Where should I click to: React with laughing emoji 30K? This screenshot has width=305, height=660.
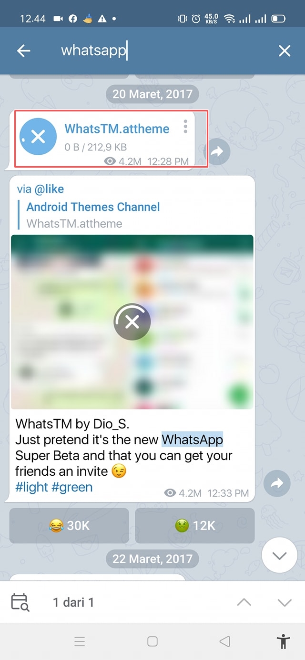pyautogui.click(x=69, y=526)
